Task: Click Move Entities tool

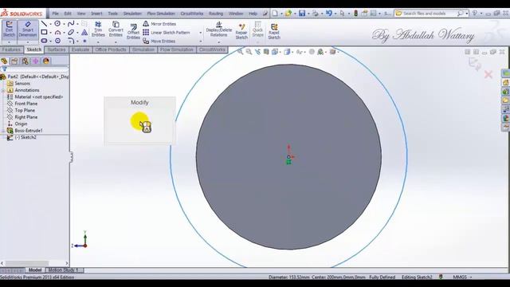Action: tap(159, 41)
